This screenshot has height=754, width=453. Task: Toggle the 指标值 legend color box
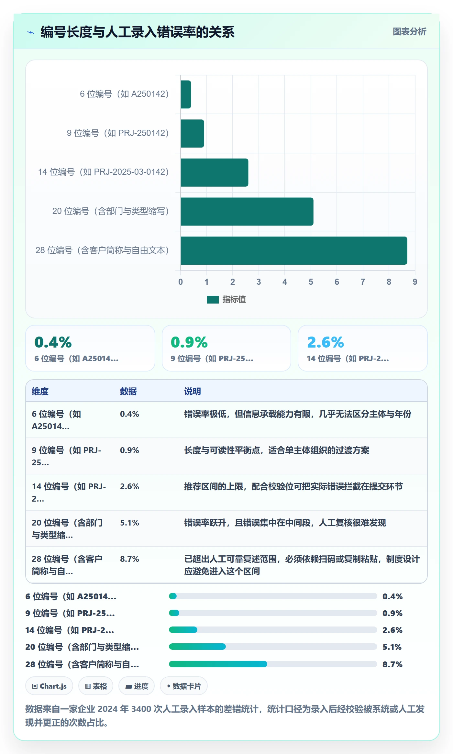(213, 300)
